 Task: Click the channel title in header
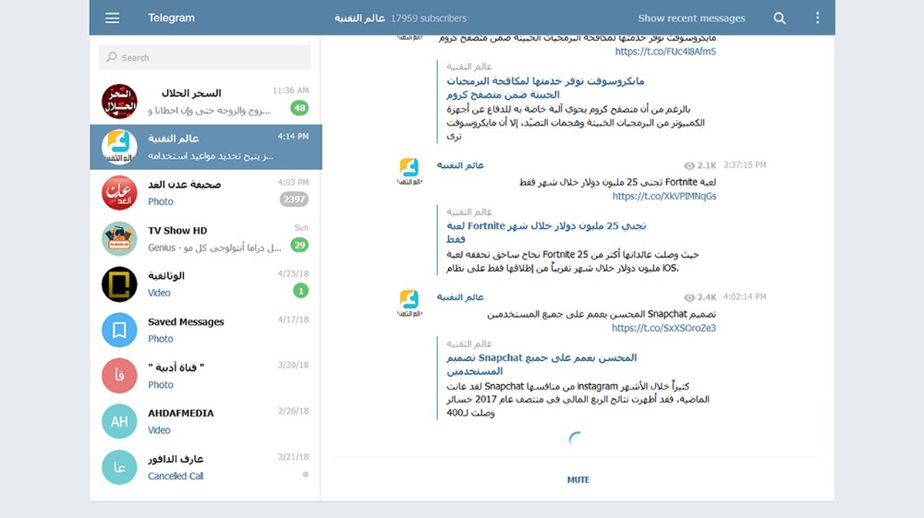[359, 18]
